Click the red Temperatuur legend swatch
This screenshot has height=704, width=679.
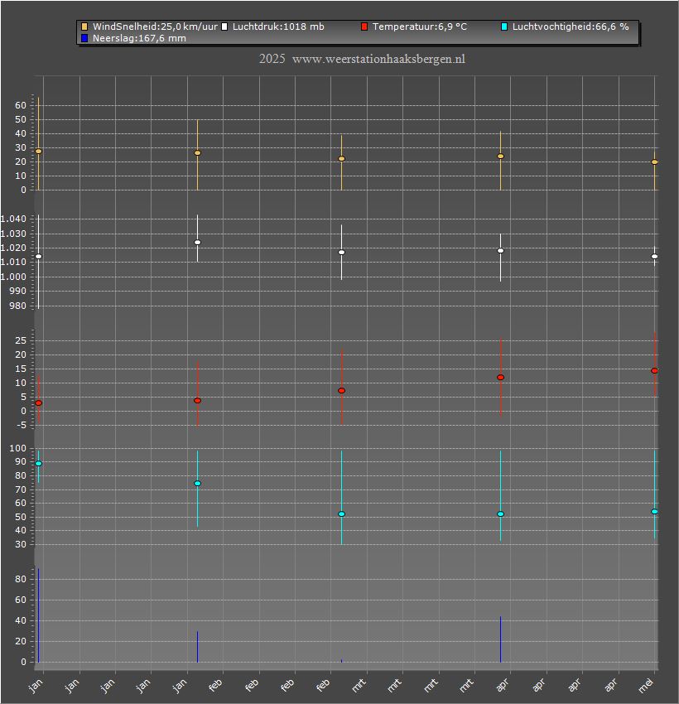click(x=364, y=27)
